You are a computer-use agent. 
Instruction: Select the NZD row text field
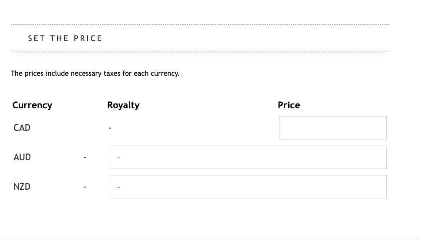tap(248, 187)
